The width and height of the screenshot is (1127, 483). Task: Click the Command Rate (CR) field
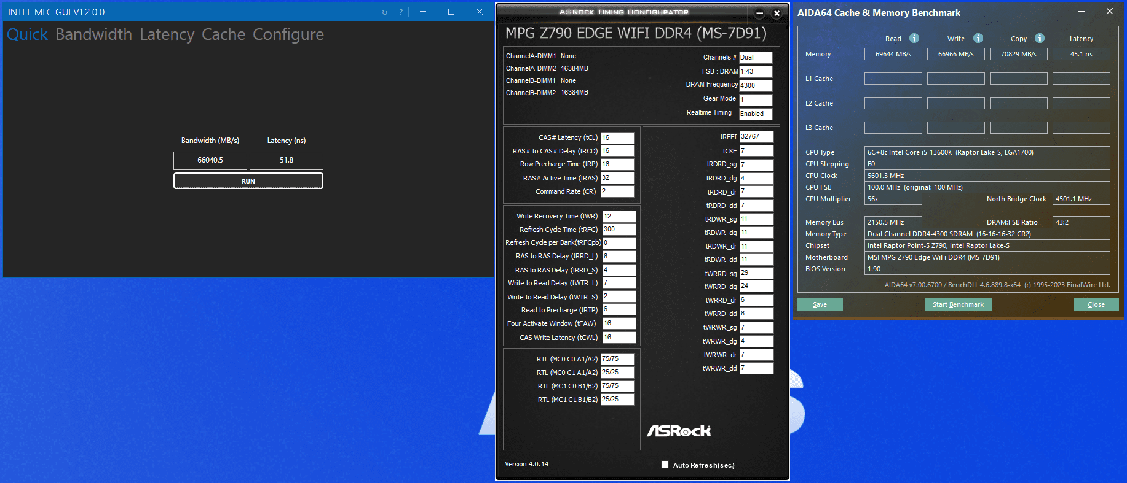click(617, 191)
